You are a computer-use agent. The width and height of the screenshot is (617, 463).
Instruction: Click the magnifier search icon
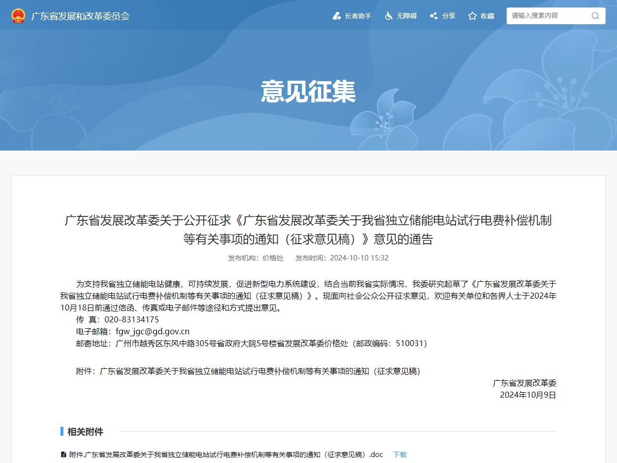(x=595, y=16)
